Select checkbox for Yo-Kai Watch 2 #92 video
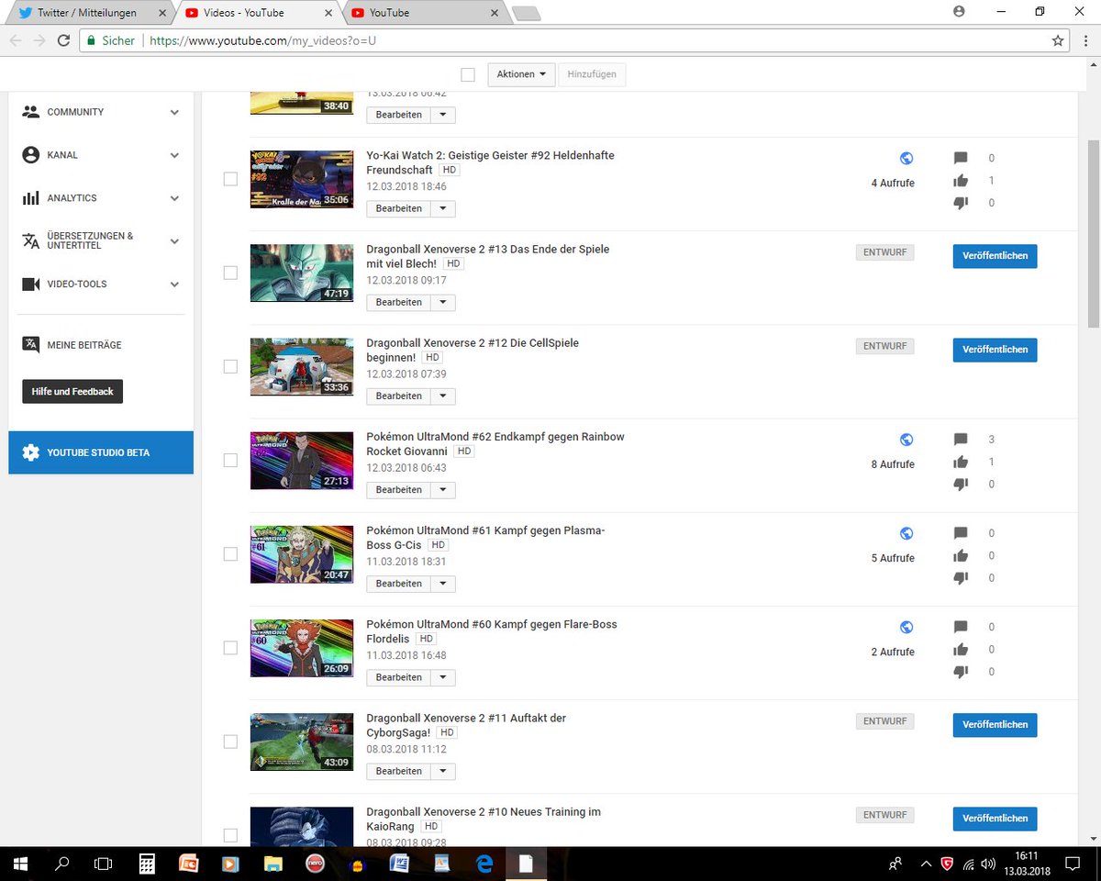 (x=230, y=179)
